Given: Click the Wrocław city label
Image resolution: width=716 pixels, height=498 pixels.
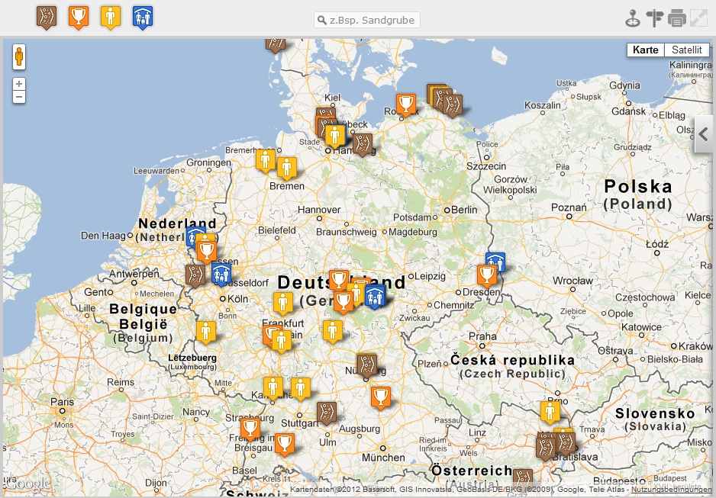Looking at the screenshot, I should [x=572, y=281].
